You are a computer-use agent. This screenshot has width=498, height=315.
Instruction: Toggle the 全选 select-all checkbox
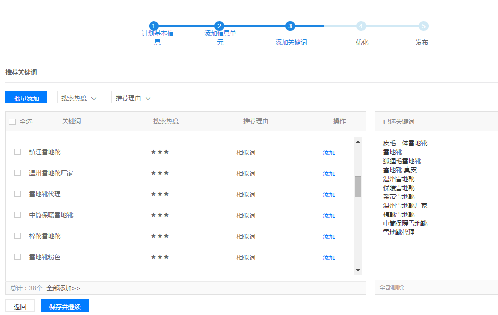point(13,122)
